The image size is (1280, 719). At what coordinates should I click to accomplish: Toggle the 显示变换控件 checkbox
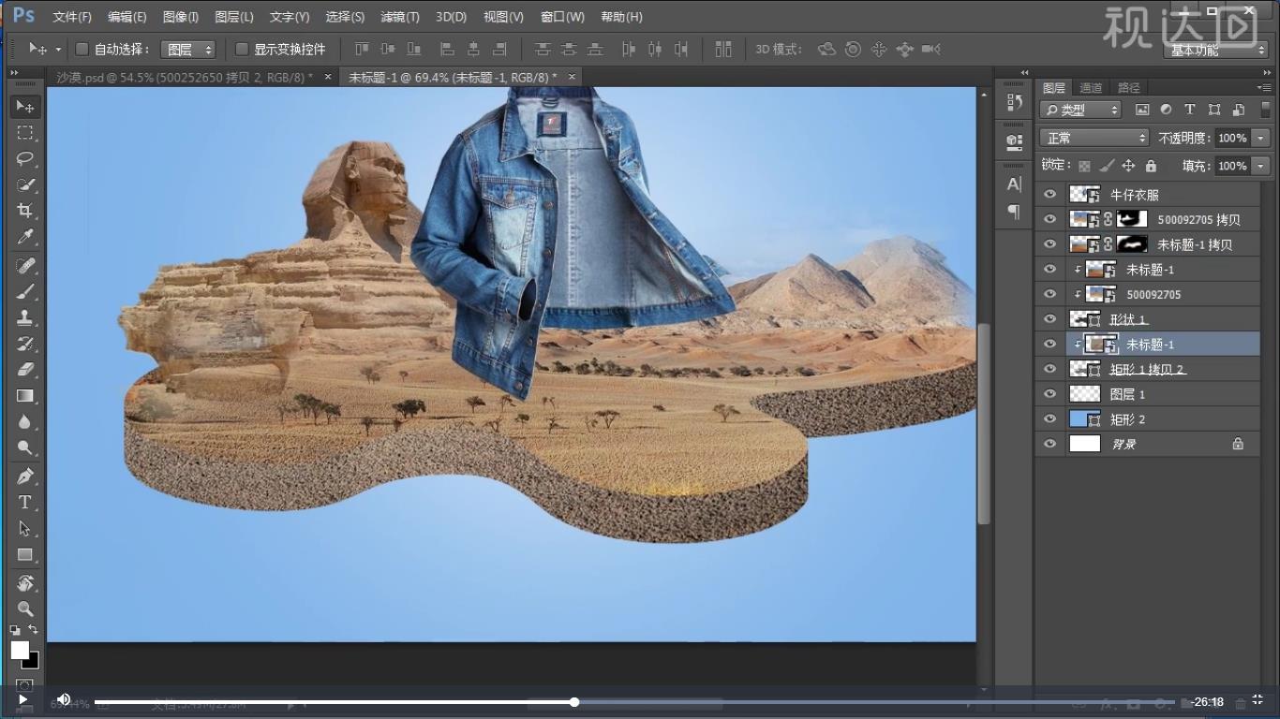[242, 49]
